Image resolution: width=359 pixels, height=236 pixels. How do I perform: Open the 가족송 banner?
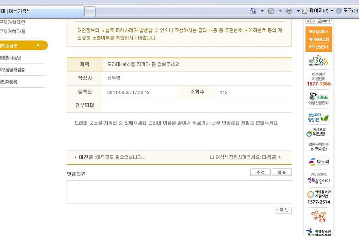(x=319, y=216)
